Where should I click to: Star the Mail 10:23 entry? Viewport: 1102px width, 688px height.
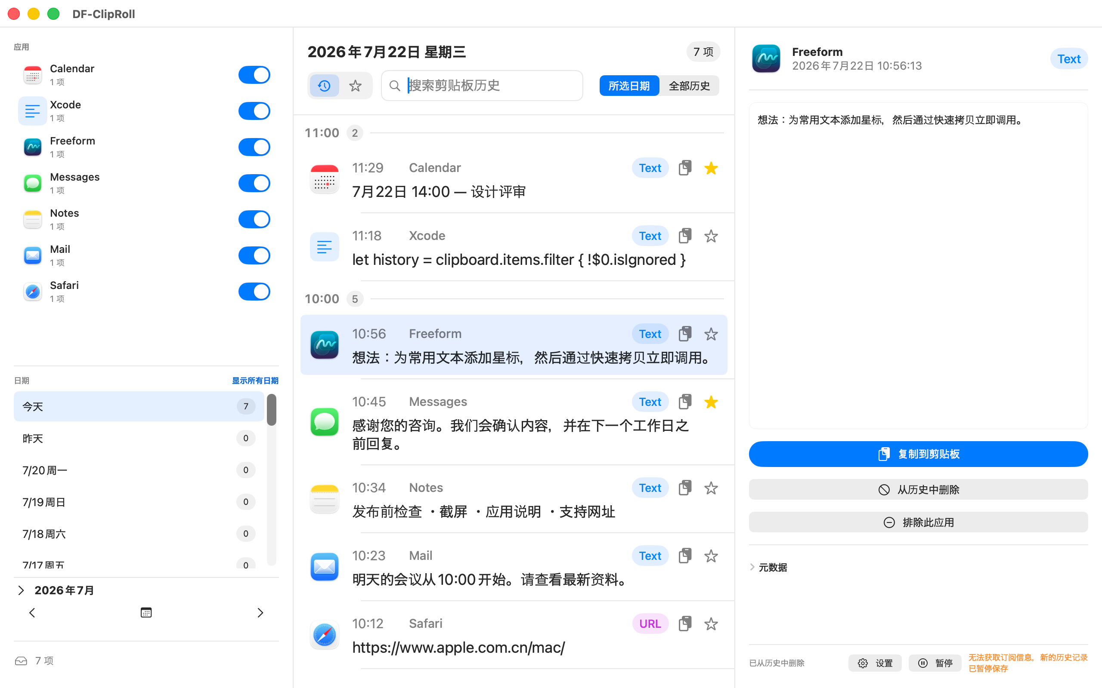coord(711,556)
